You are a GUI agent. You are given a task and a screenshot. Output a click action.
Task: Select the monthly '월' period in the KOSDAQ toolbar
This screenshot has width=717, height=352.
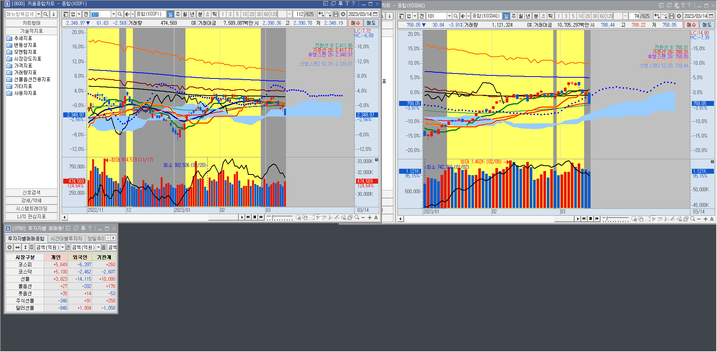tap(521, 16)
